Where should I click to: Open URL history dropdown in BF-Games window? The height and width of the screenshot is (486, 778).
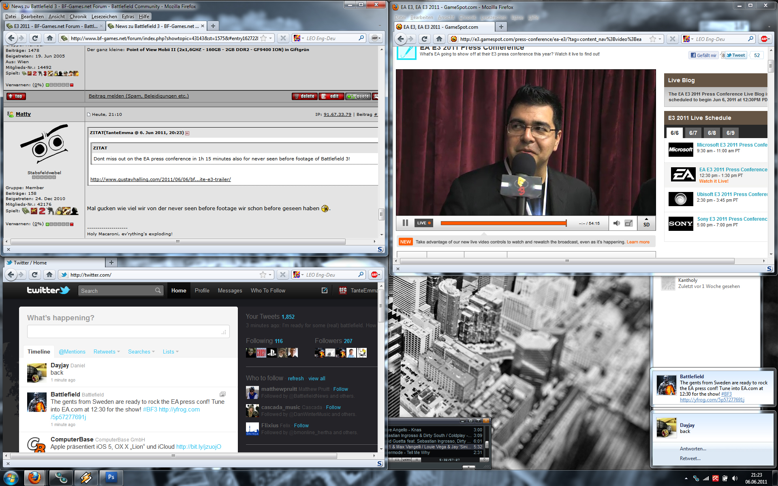[x=271, y=38]
